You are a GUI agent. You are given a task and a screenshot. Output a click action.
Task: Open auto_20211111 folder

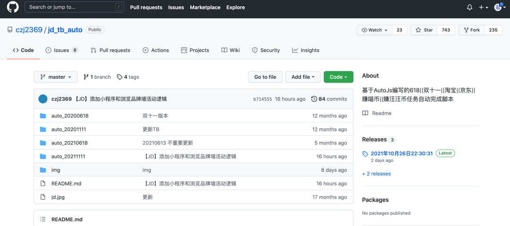click(x=68, y=157)
